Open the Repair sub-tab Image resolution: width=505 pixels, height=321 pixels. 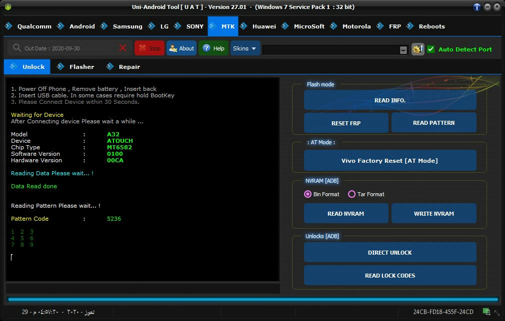123,67
